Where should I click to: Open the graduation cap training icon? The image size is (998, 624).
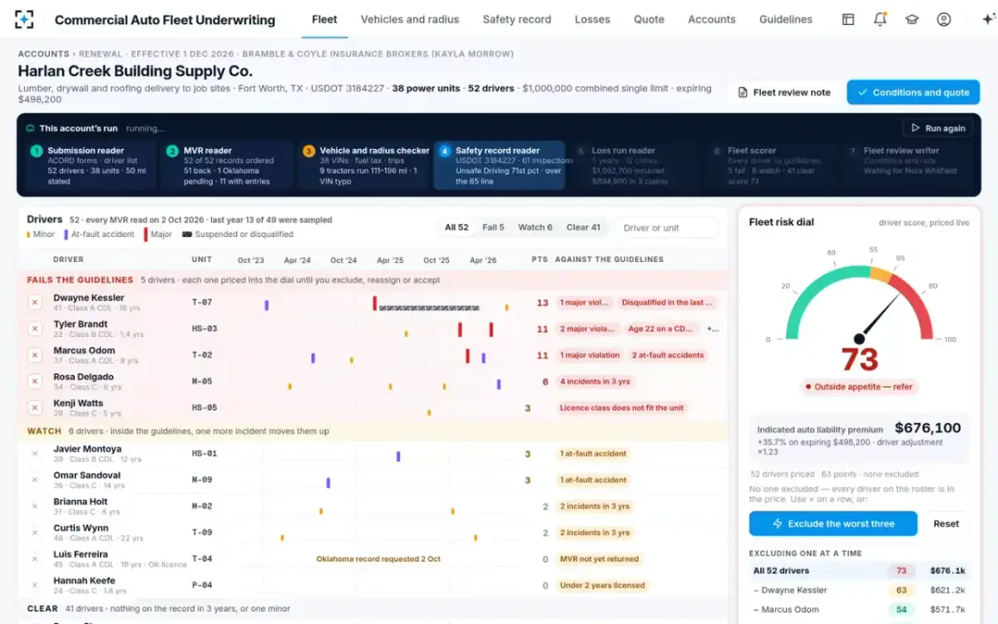(x=912, y=19)
